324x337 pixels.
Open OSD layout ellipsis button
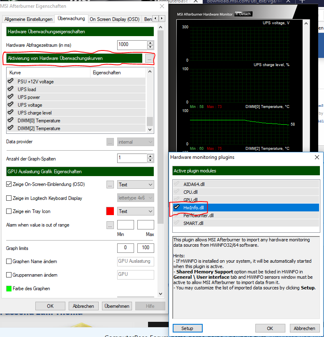coord(110,185)
